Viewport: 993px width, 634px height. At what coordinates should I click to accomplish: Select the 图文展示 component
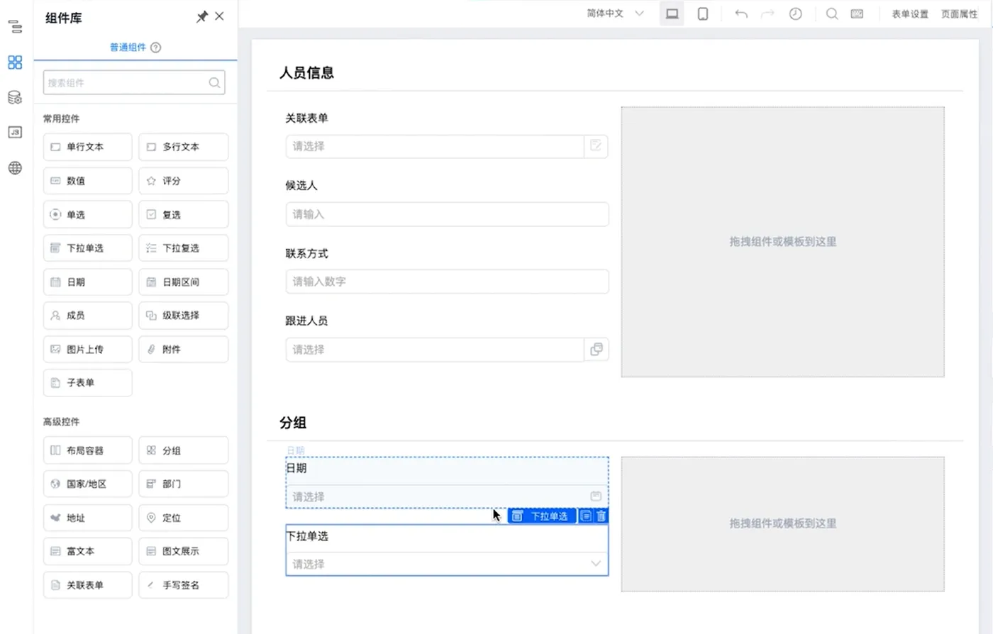pos(183,551)
